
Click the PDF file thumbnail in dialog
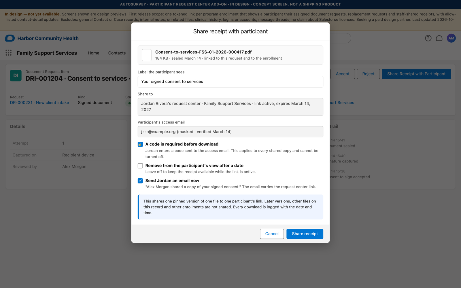(x=147, y=55)
